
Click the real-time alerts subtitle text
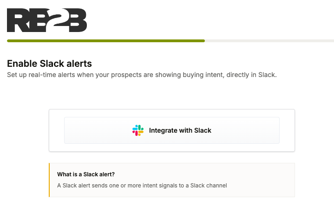point(142,75)
